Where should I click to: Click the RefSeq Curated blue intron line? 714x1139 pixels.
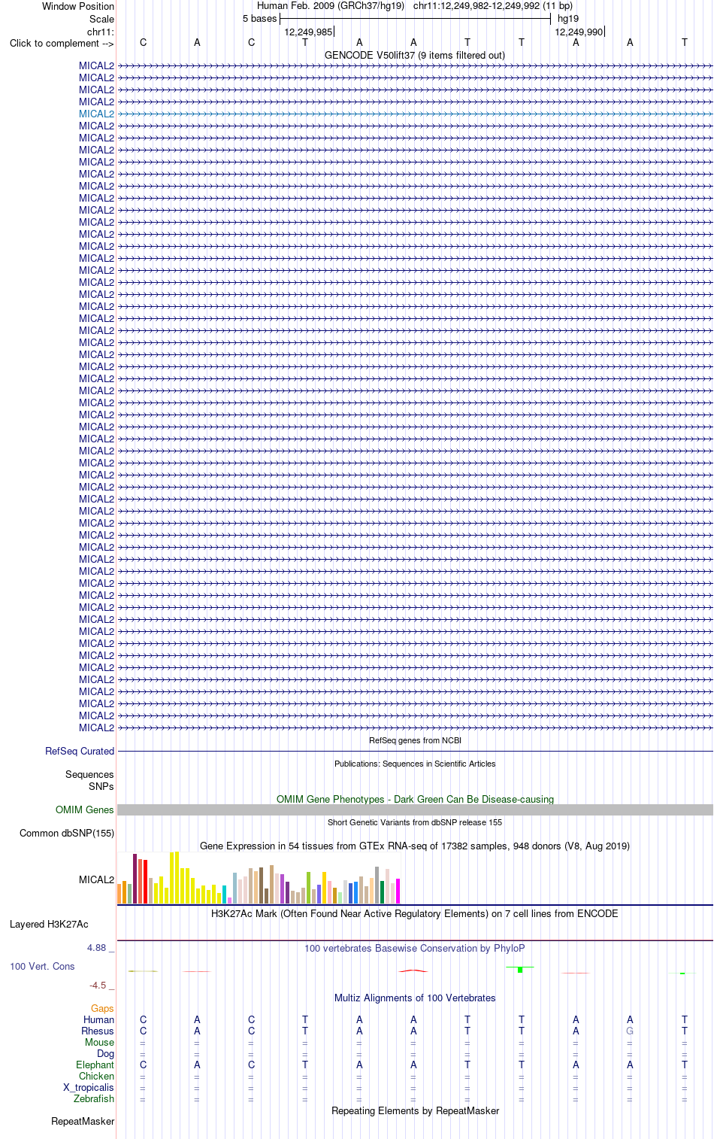[x=415, y=751]
